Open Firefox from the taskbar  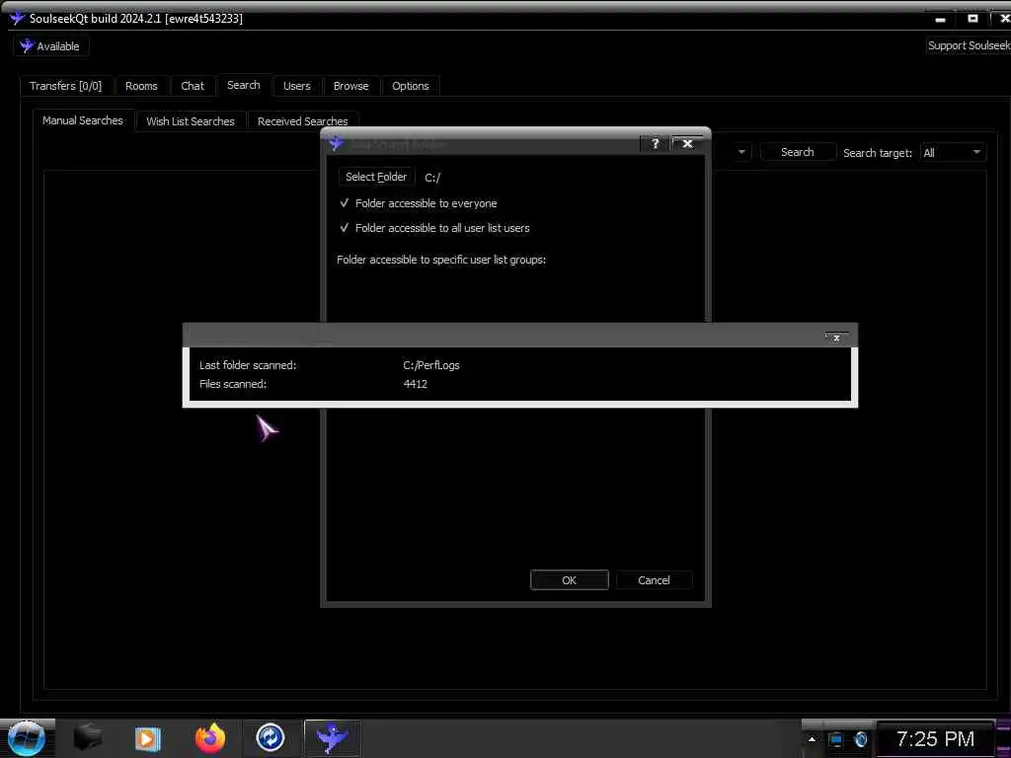point(210,738)
